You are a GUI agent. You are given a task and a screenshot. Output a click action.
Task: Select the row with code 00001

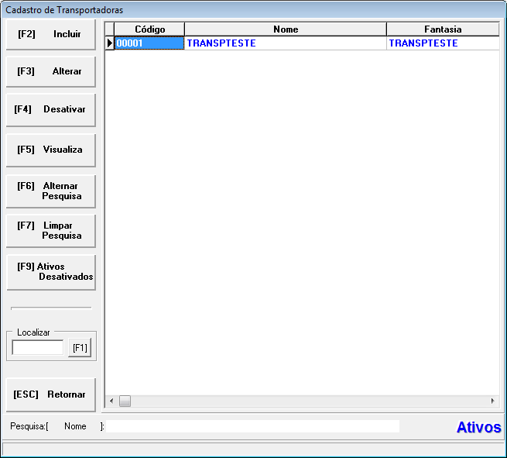click(149, 43)
